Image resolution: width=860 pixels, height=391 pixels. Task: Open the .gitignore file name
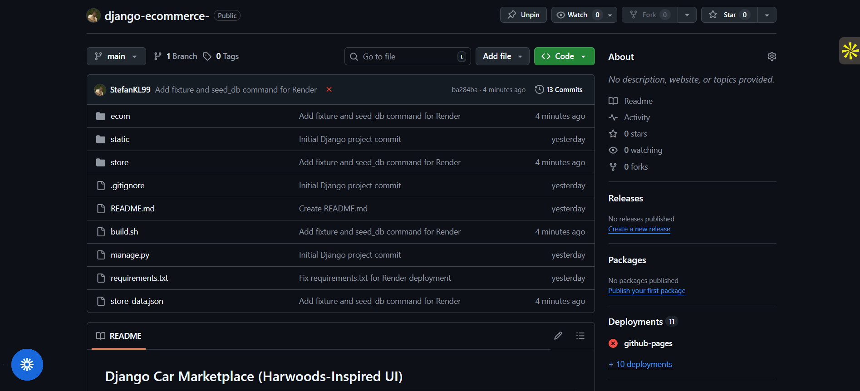[x=128, y=186]
